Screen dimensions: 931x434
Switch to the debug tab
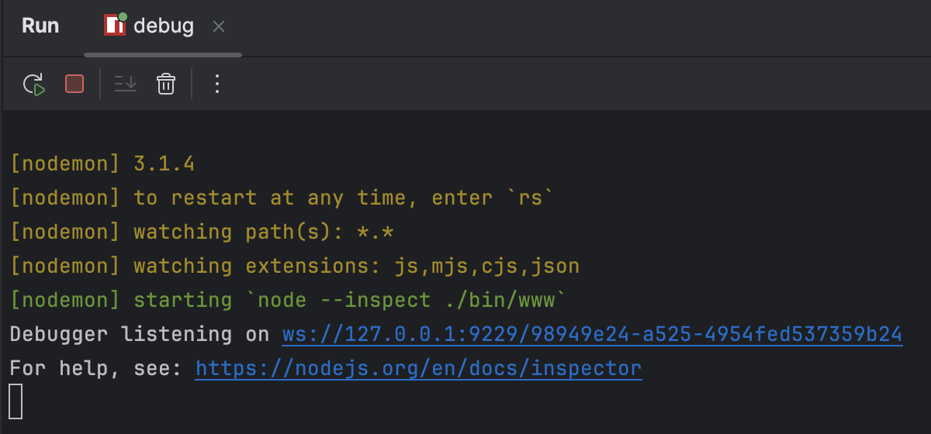coord(163,26)
